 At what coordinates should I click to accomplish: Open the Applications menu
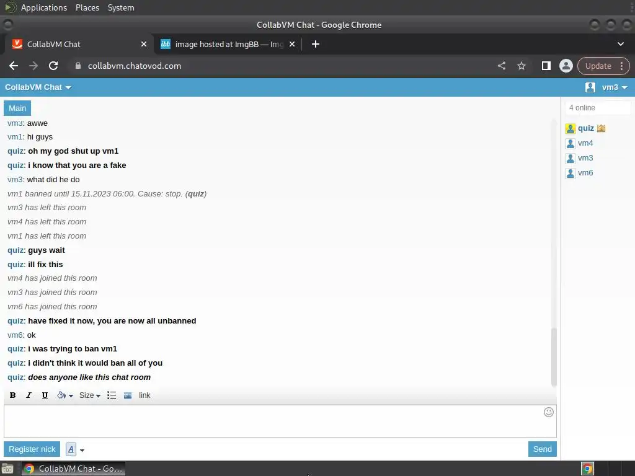44,7
